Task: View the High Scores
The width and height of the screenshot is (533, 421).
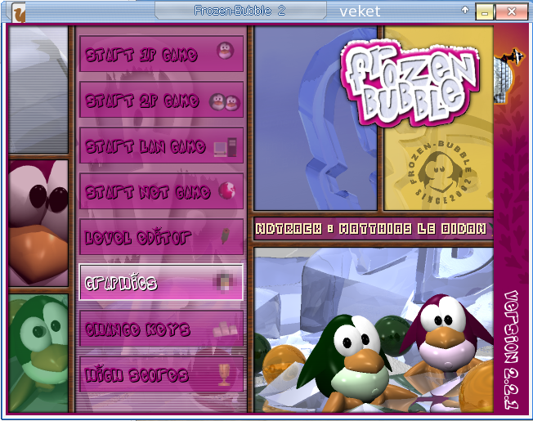Action: point(162,374)
